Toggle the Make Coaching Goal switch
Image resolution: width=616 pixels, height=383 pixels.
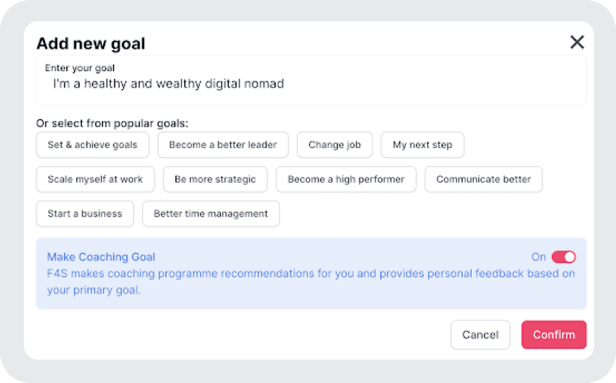pos(564,257)
